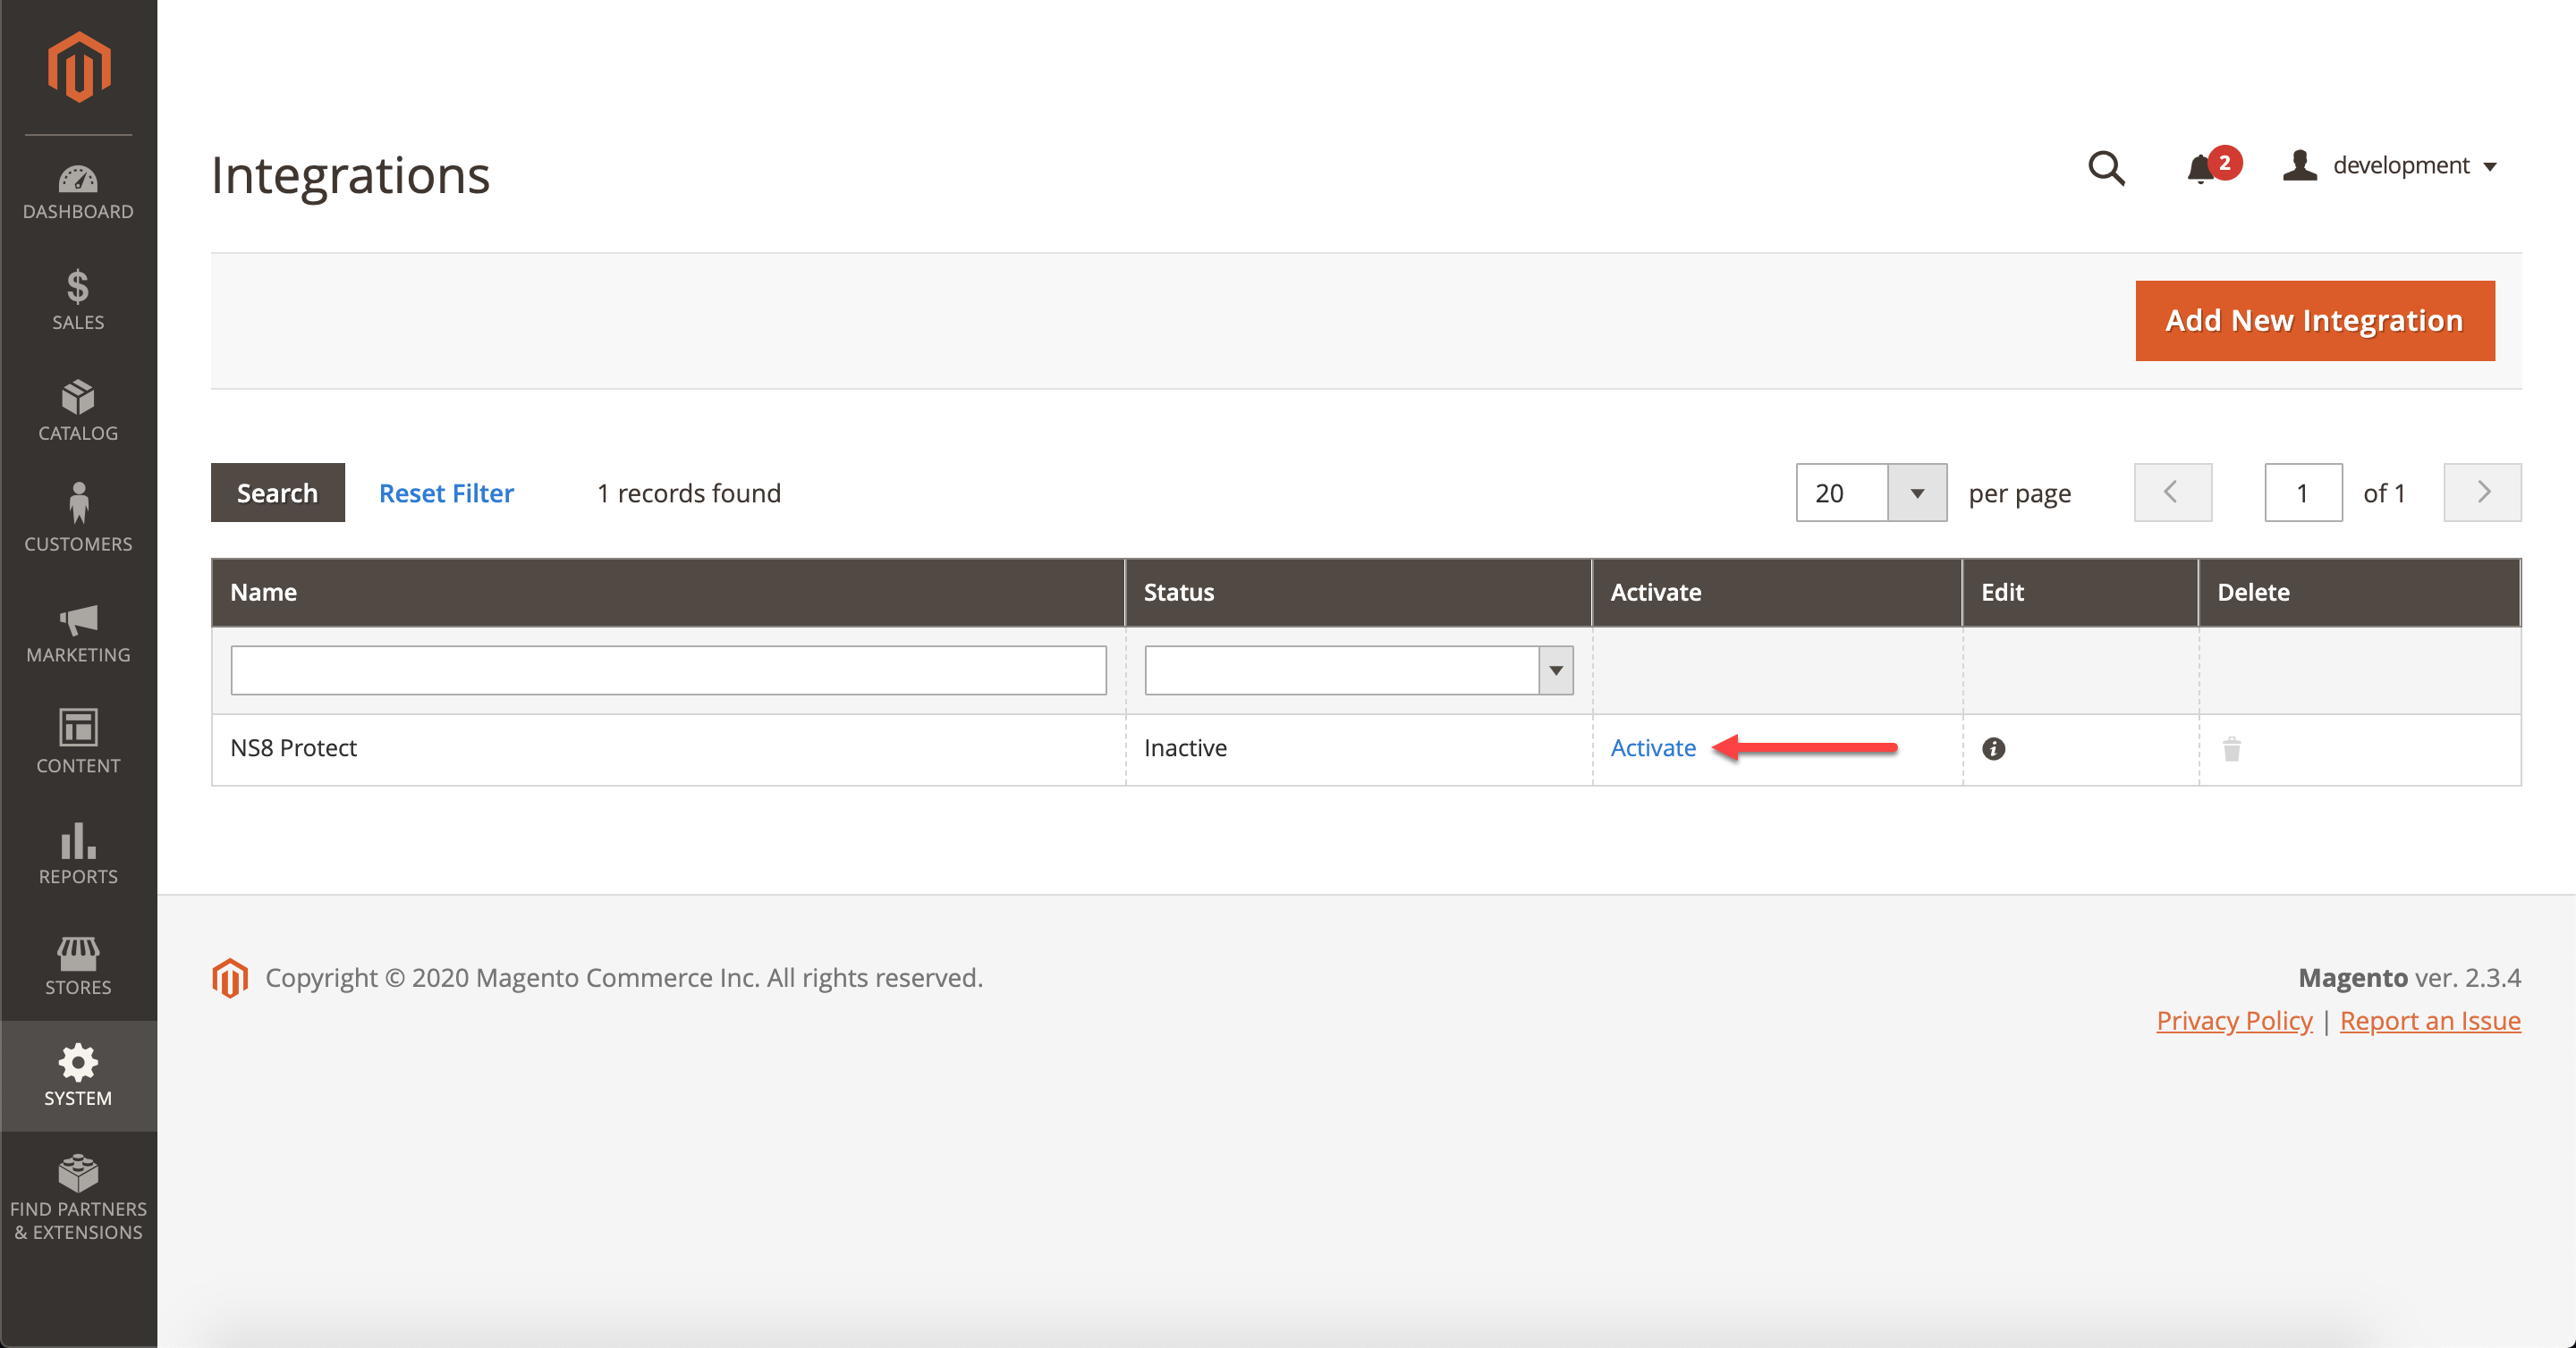Open the Status filter dropdown
Image resolution: width=2576 pixels, height=1348 pixels.
pyautogui.click(x=1555, y=670)
